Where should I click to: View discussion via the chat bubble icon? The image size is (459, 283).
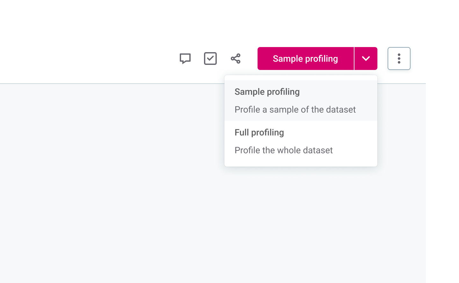point(185,59)
